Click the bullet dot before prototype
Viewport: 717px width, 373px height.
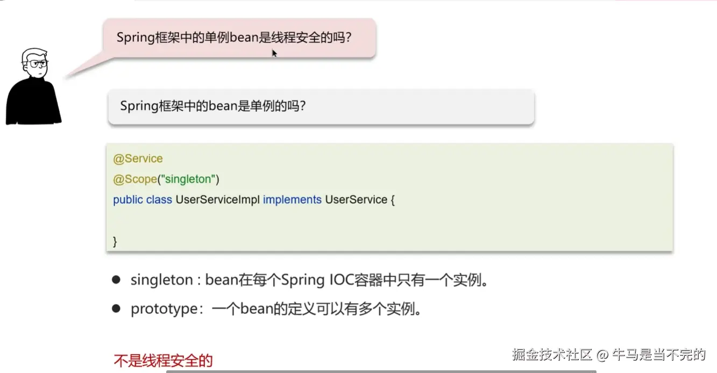116,309
